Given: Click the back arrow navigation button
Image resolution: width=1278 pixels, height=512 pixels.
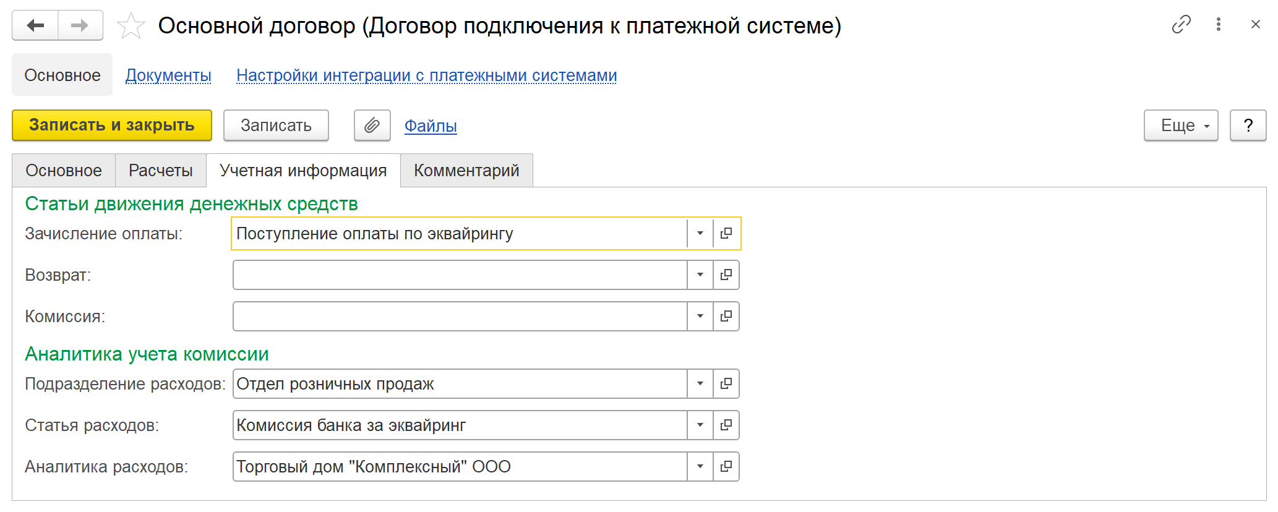Looking at the screenshot, I should (35, 25).
